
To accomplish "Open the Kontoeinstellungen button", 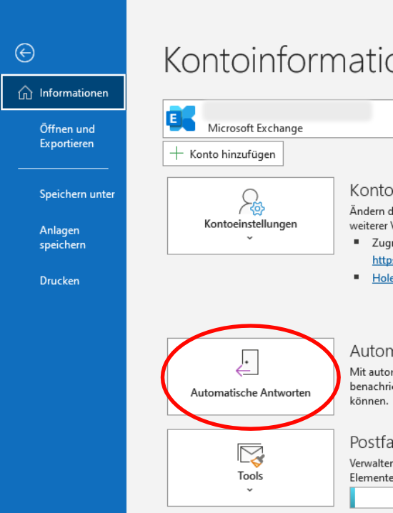I will tap(251, 216).
